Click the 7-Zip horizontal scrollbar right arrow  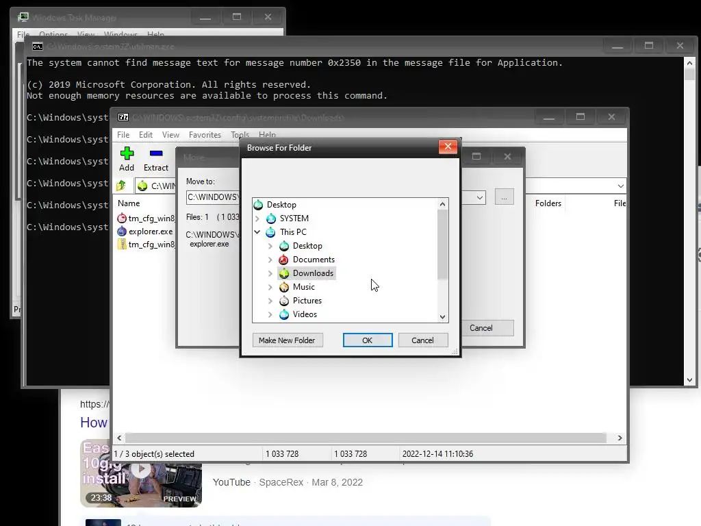coord(620,438)
